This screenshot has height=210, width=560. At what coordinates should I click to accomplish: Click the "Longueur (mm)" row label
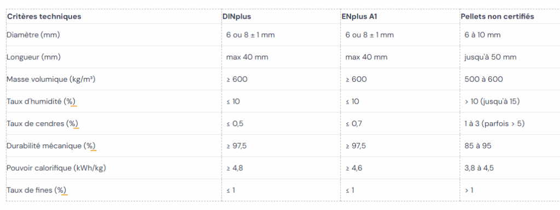33,57
